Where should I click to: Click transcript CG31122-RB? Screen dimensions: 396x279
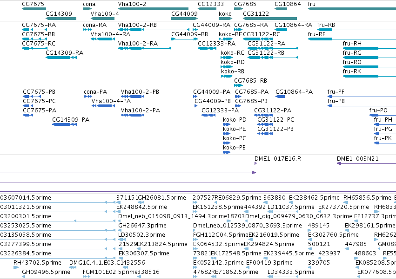point(266,53)
